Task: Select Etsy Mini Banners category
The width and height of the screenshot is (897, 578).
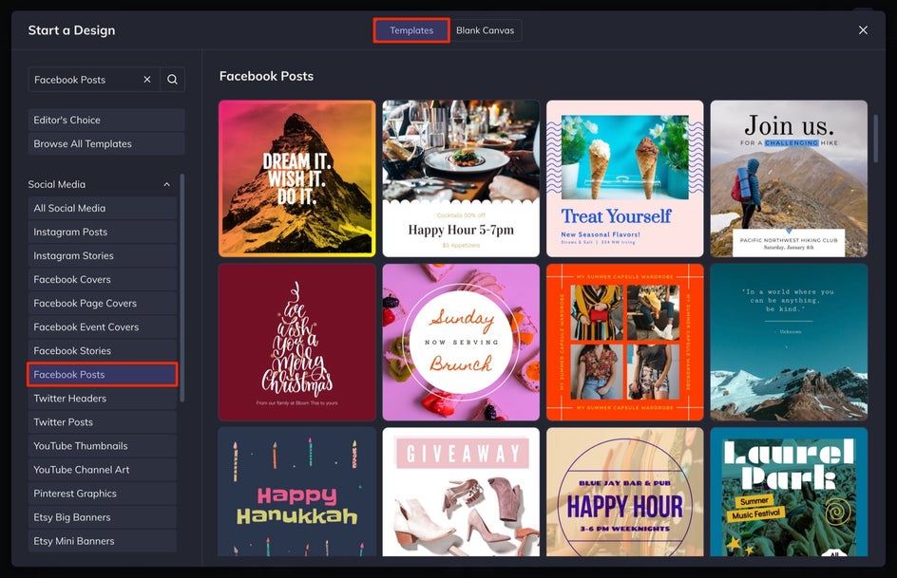Action: click(103, 541)
